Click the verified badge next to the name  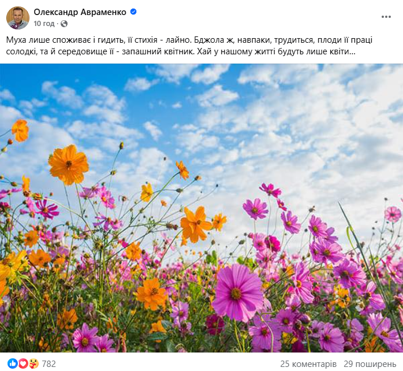pyautogui.click(x=133, y=12)
